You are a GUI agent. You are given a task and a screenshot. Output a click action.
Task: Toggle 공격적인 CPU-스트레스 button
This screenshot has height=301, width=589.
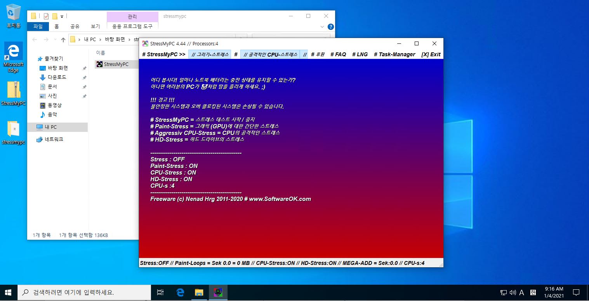click(270, 54)
